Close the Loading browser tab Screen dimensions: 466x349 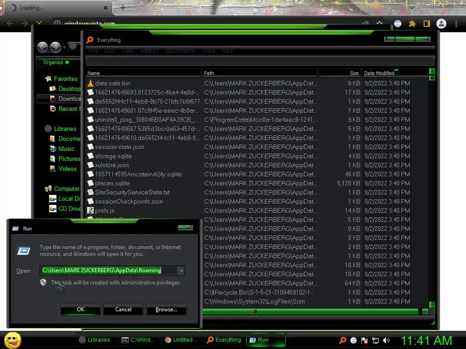(106, 8)
